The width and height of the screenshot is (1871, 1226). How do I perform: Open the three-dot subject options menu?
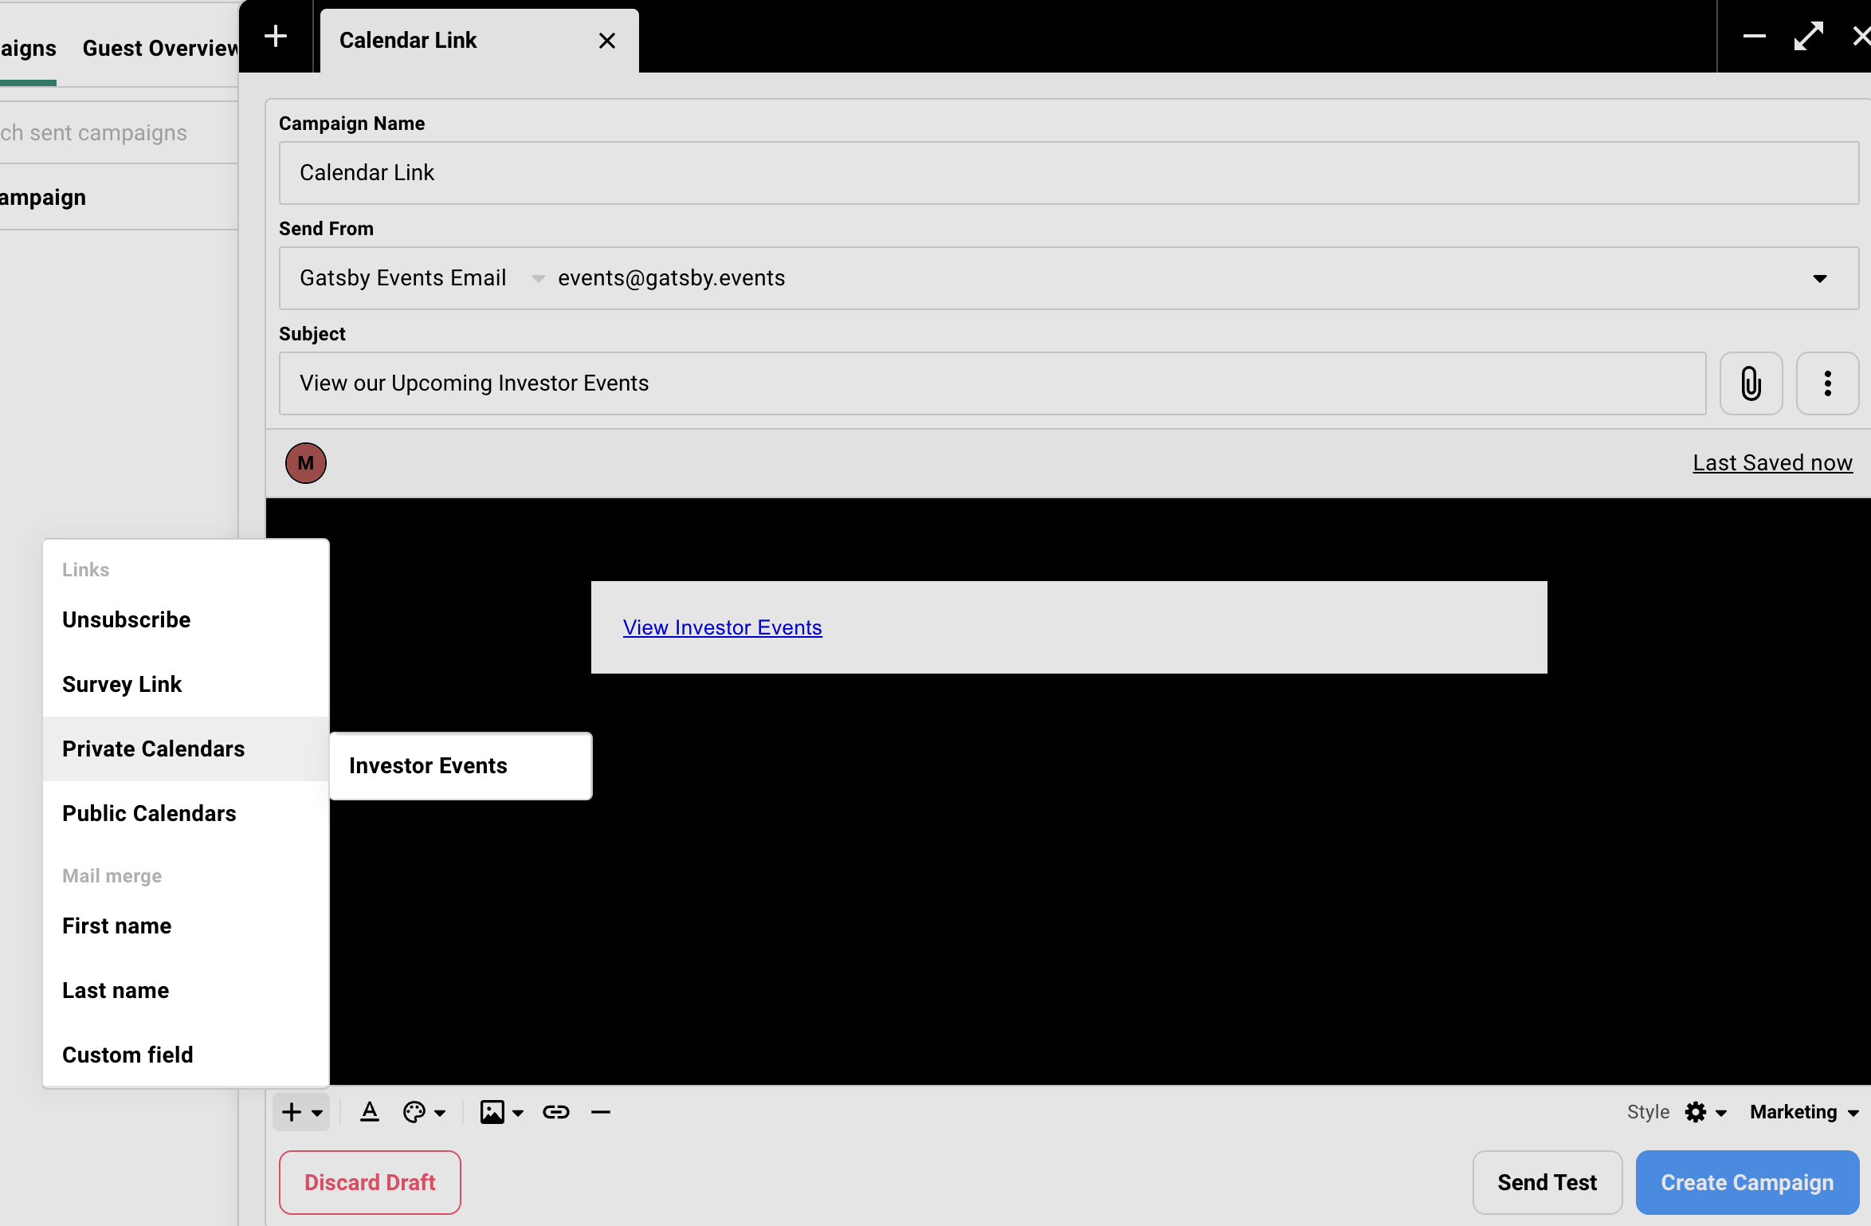pos(1827,383)
